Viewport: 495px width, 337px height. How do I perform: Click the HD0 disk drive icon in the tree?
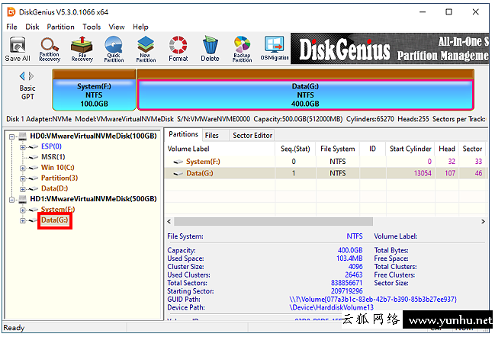[x=22, y=136]
